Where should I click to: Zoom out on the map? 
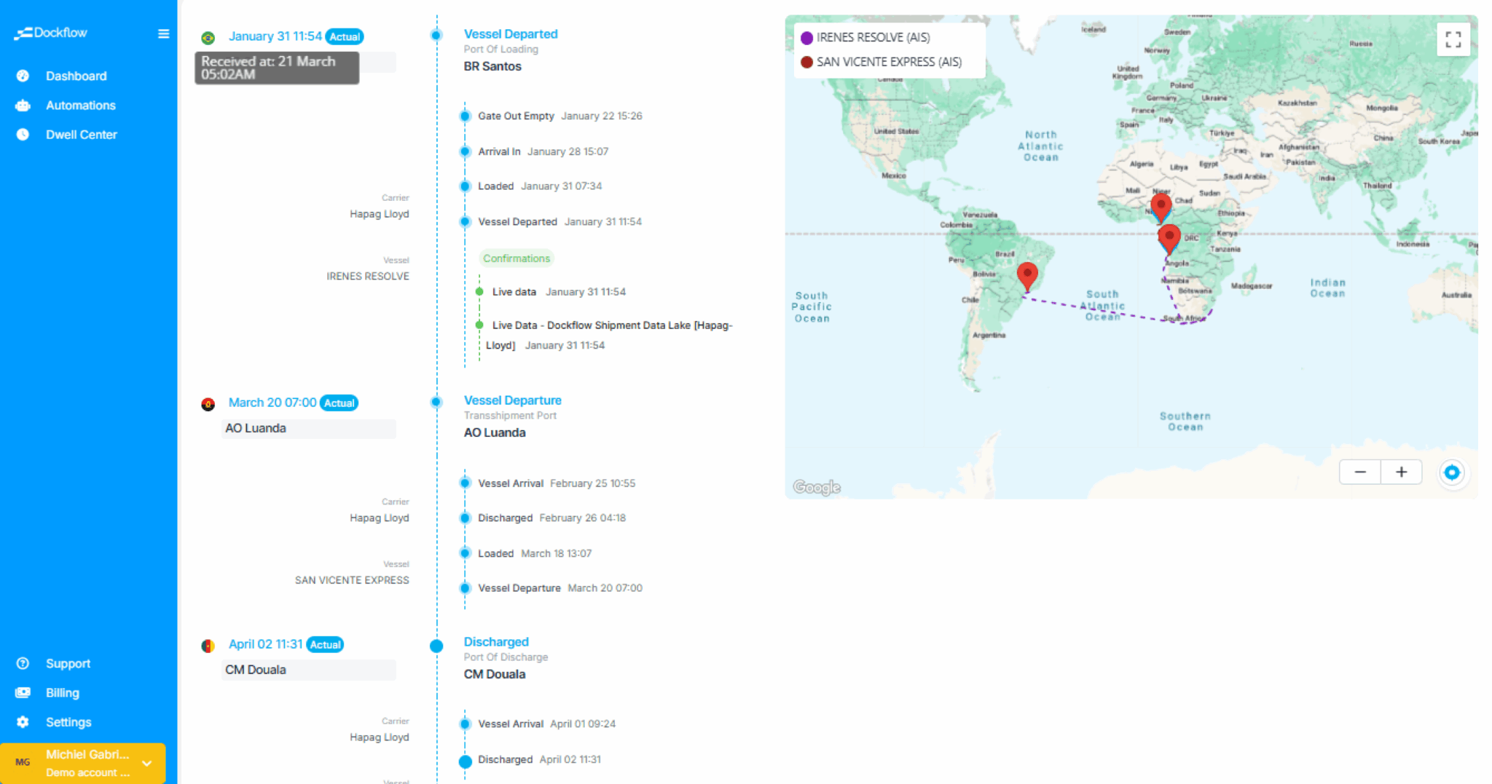point(1360,472)
